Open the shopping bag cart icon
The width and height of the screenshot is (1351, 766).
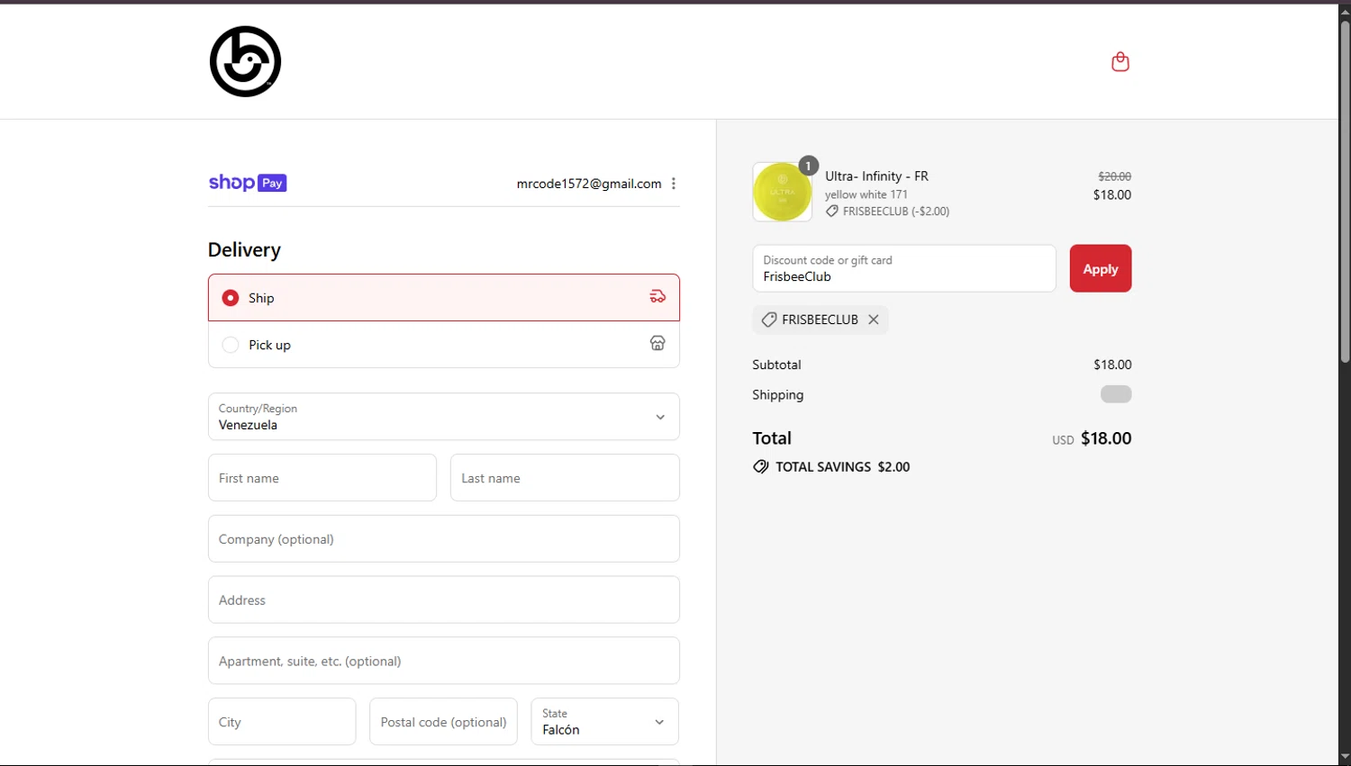coord(1120,61)
